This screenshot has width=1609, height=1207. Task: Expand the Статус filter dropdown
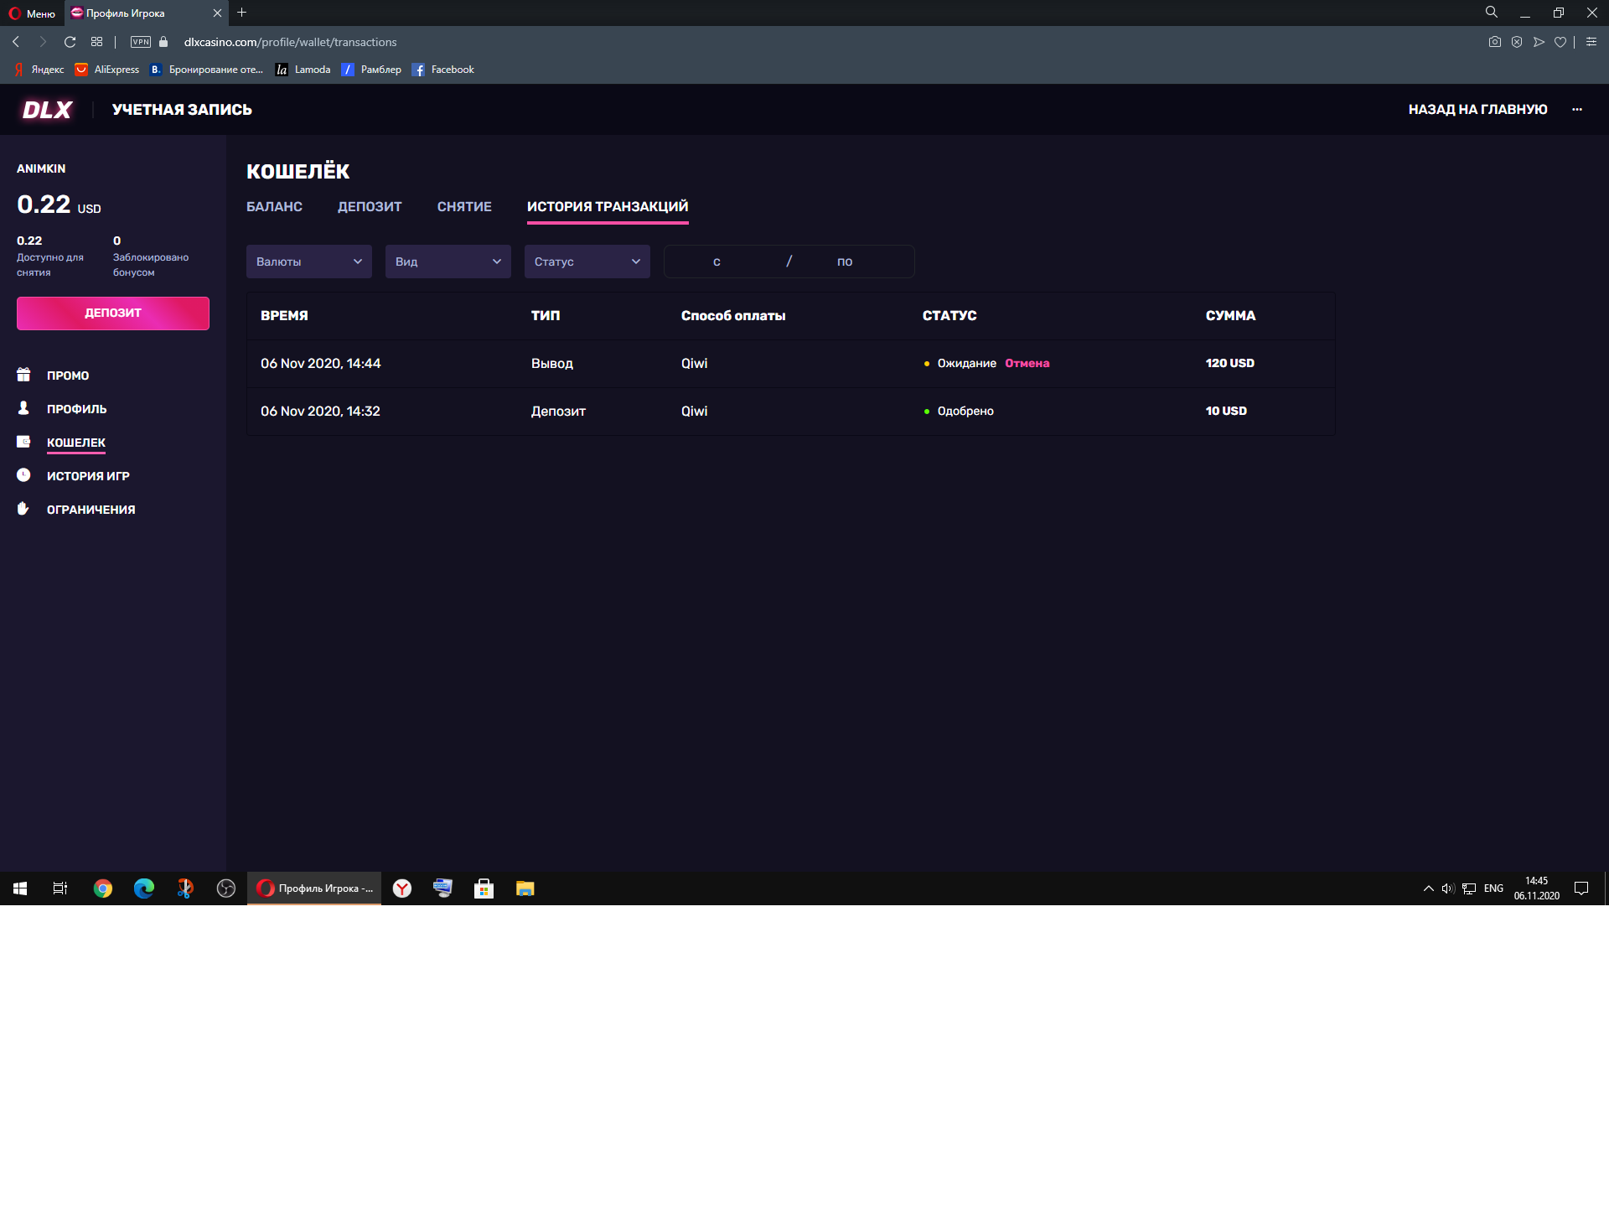(587, 262)
